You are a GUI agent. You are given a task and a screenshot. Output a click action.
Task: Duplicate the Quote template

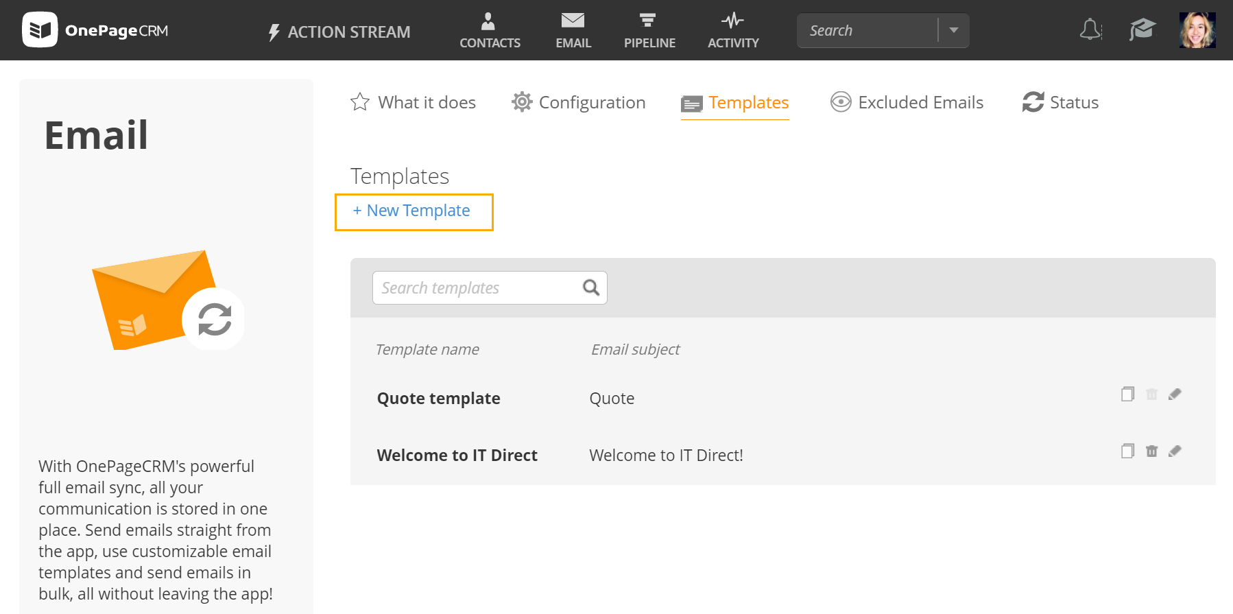1127,394
